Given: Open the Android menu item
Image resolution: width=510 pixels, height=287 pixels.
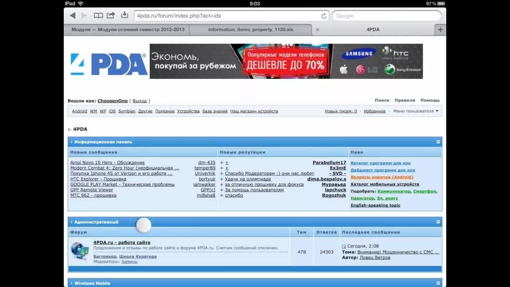Looking at the screenshot, I should 80,111.
